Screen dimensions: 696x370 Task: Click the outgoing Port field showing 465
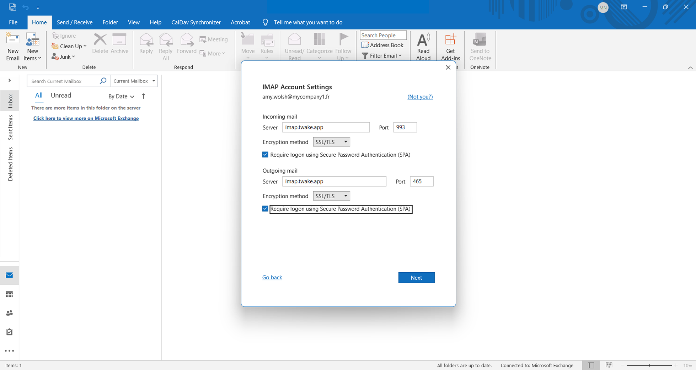[x=422, y=181]
